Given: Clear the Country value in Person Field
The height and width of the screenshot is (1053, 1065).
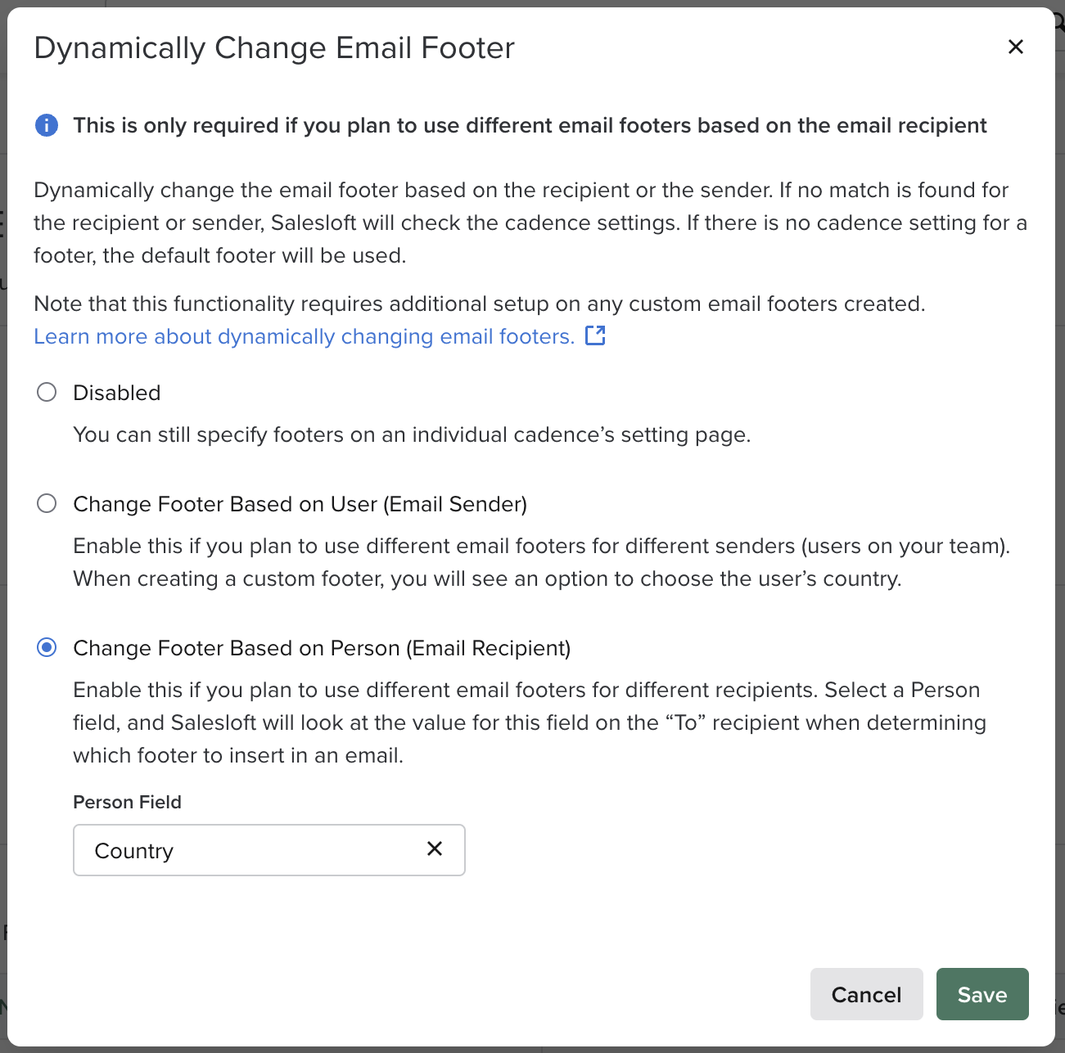Looking at the screenshot, I should [435, 849].
